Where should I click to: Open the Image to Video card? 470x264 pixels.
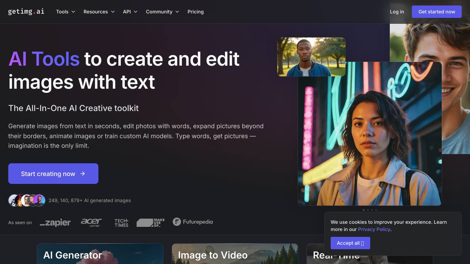[x=235, y=254]
